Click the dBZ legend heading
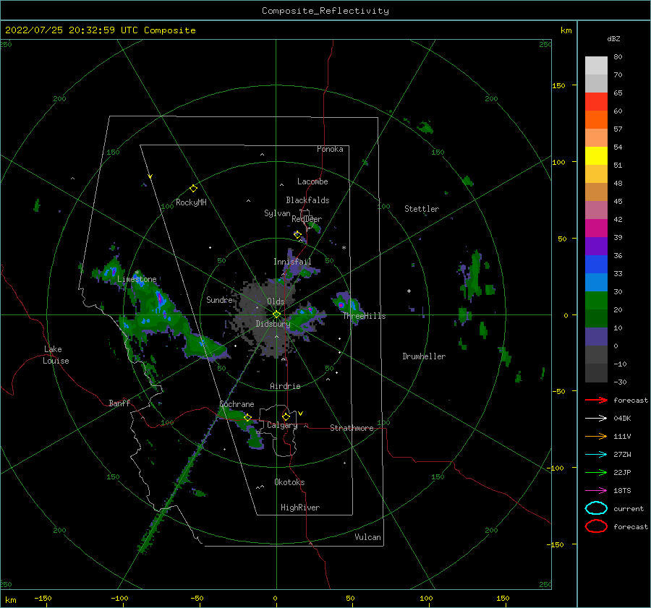Image resolution: width=651 pixels, height=608 pixels. (x=613, y=38)
